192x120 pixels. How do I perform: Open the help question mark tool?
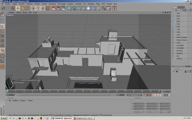(x=104, y=8)
